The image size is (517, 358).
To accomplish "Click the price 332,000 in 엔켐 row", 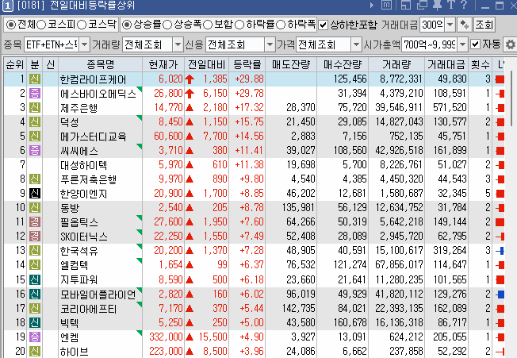I will (166, 337).
